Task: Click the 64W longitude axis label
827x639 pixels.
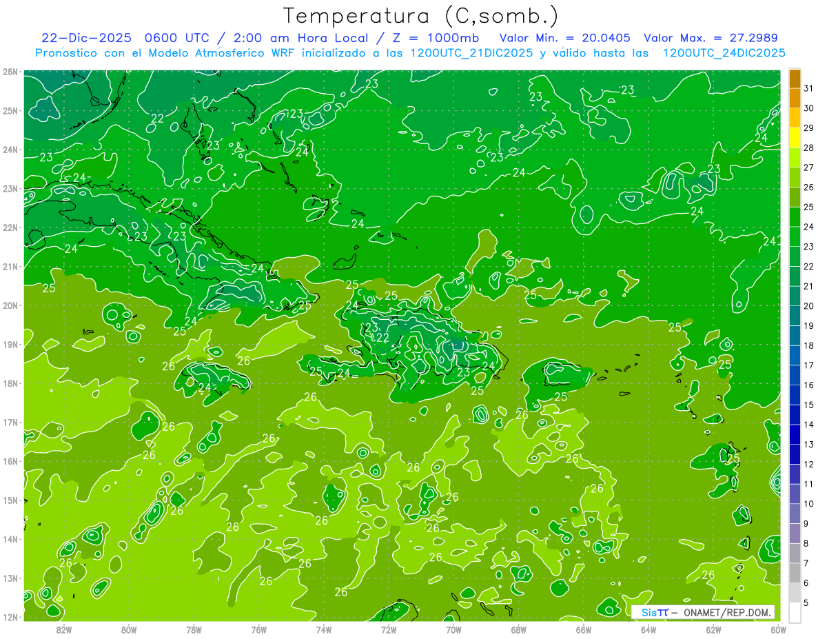Action: click(649, 629)
